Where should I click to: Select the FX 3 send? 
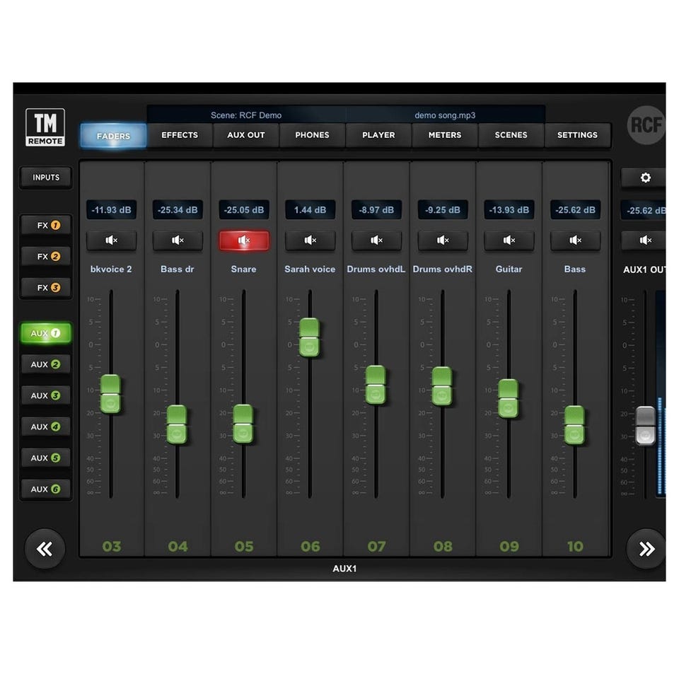46,288
